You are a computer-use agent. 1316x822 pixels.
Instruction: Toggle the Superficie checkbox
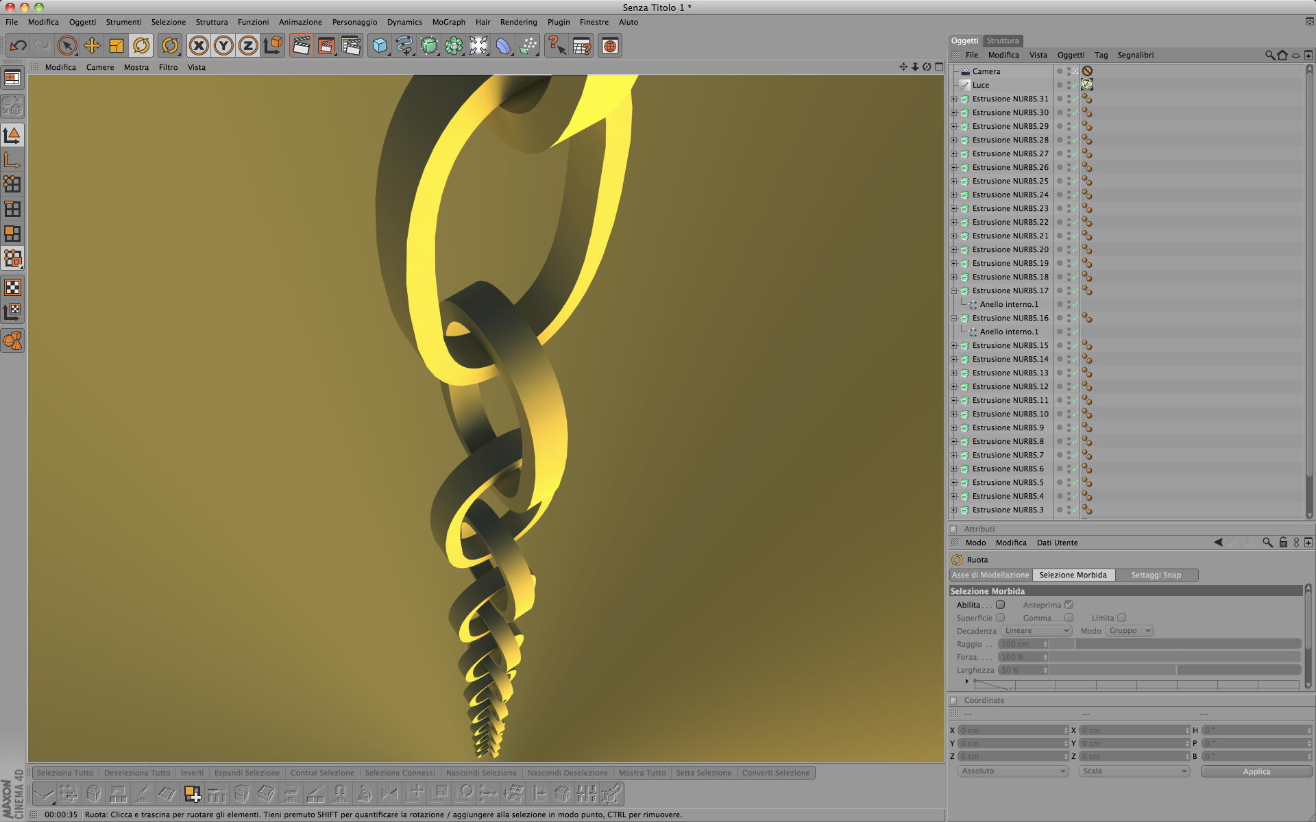click(1001, 618)
